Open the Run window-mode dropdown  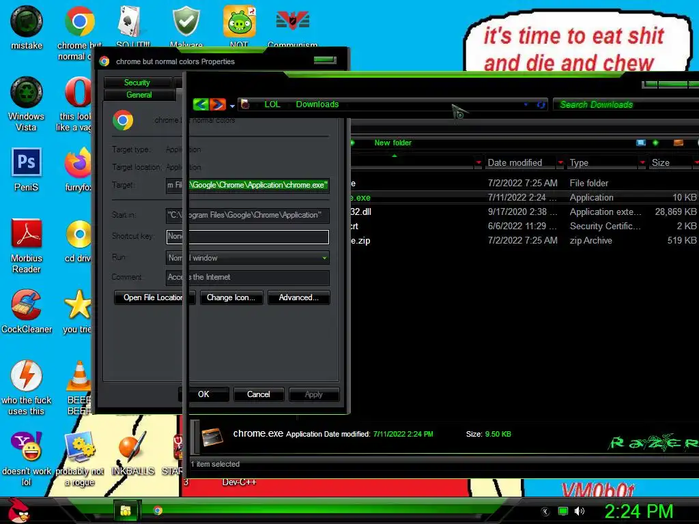click(x=324, y=257)
